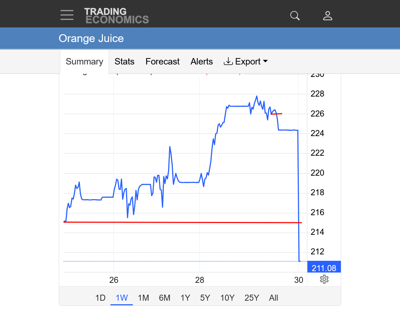Open the Stats tab
This screenshot has height=321, width=400.
(x=124, y=62)
